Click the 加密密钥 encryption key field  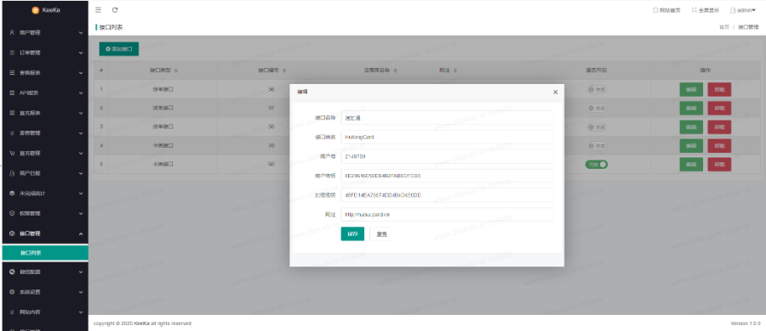click(x=447, y=195)
